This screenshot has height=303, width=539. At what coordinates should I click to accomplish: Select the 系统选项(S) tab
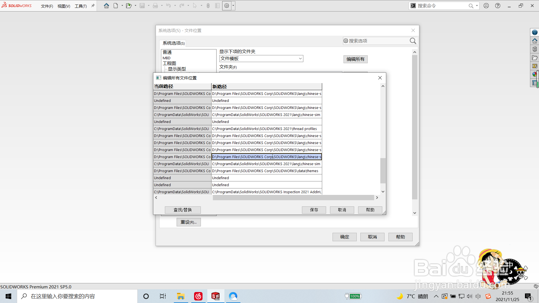(x=174, y=43)
